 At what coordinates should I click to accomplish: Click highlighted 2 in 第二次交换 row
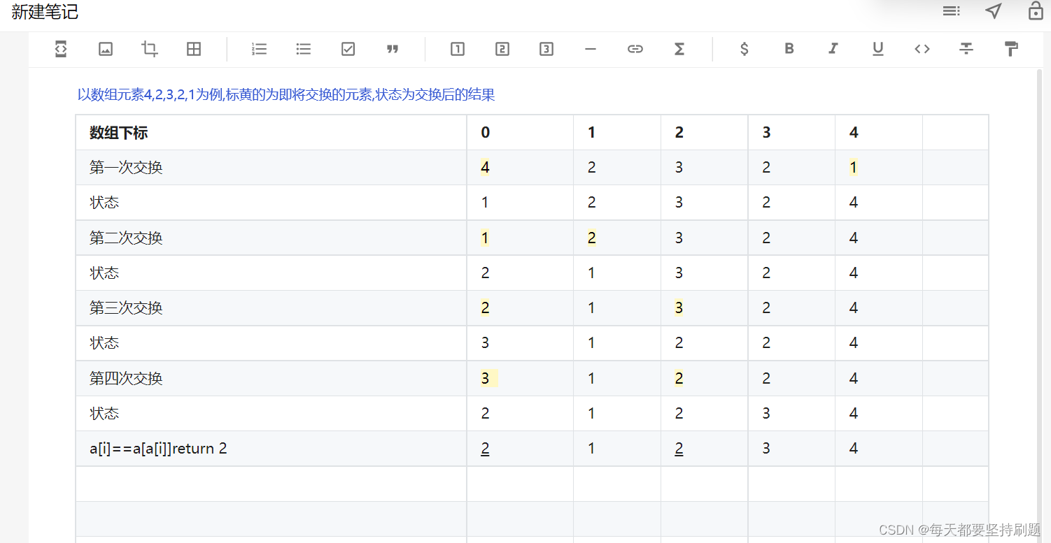point(591,238)
